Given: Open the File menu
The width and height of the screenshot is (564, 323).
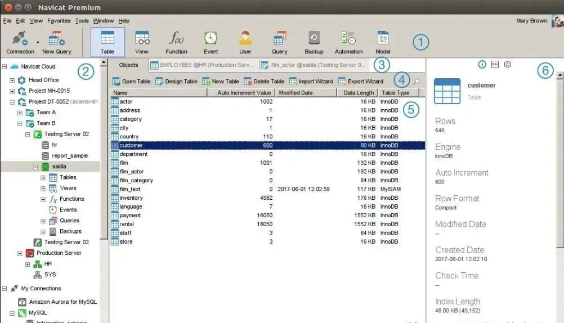Looking at the screenshot, I should 7,21.
